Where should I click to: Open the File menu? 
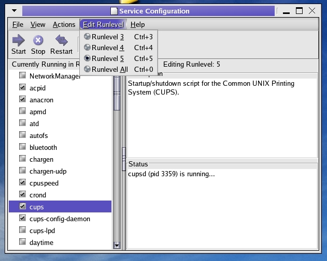point(18,24)
